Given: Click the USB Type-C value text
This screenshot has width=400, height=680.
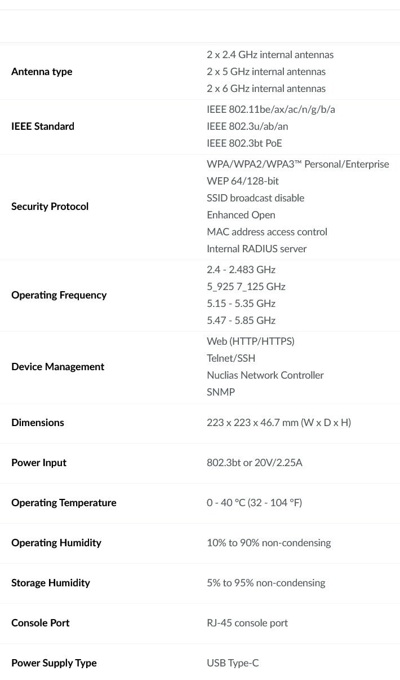Looking at the screenshot, I should (233, 663).
